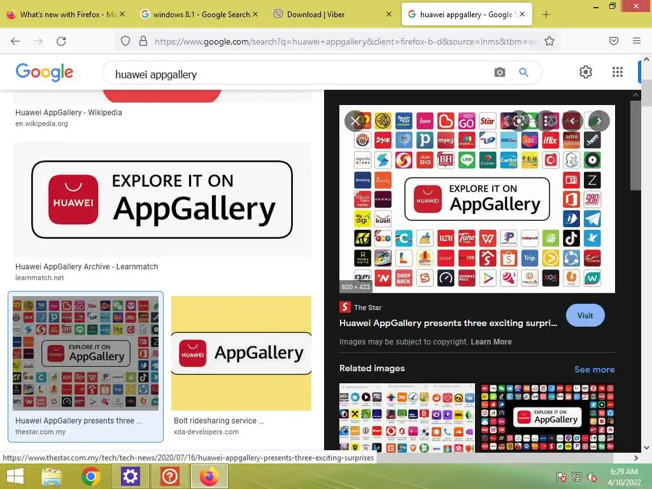Close the 'windows 8.1 - Google Search' tab
652x489 pixels.
click(255, 14)
